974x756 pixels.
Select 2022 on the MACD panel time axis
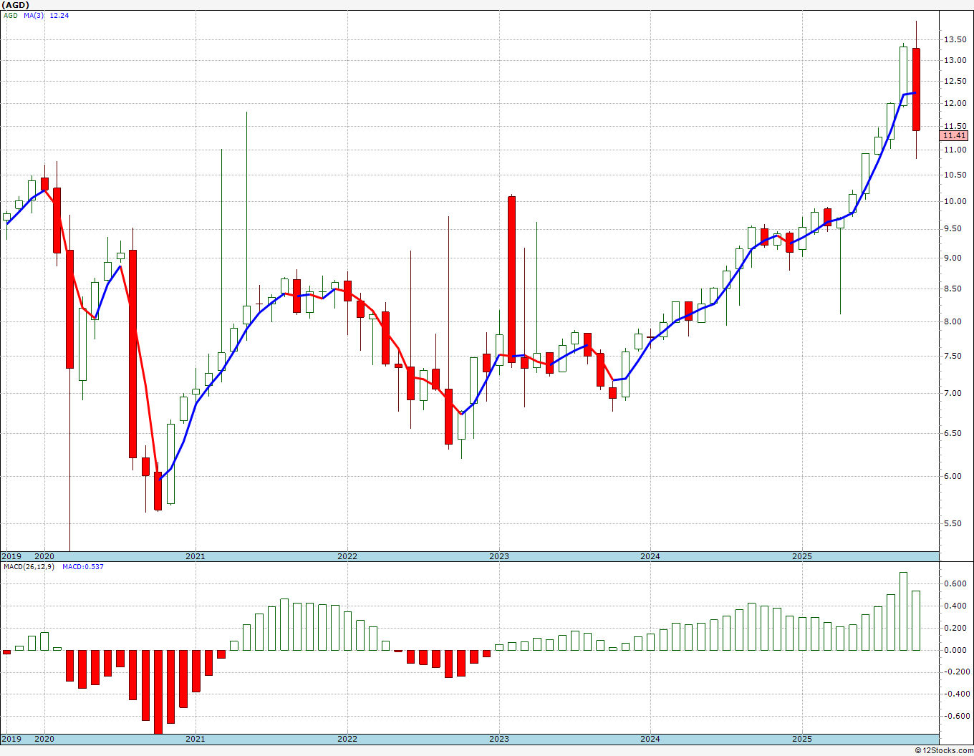pyautogui.click(x=347, y=739)
